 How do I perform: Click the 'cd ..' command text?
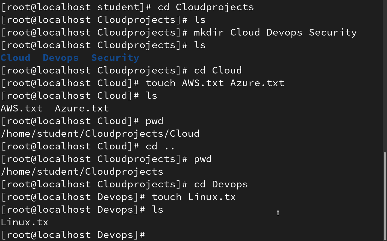[x=161, y=146]
